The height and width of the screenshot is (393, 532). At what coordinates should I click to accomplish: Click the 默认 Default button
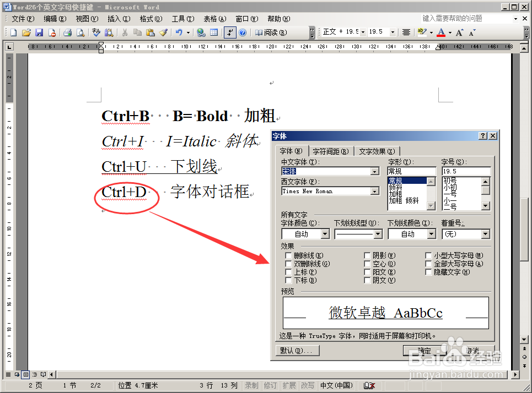[298, 351]
